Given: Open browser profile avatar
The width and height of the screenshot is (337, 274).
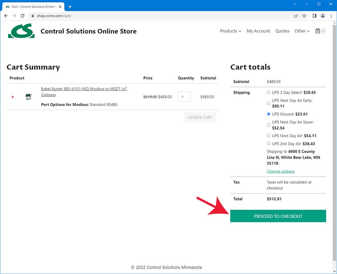Looking at the screenshot, I should pos(322,16).
